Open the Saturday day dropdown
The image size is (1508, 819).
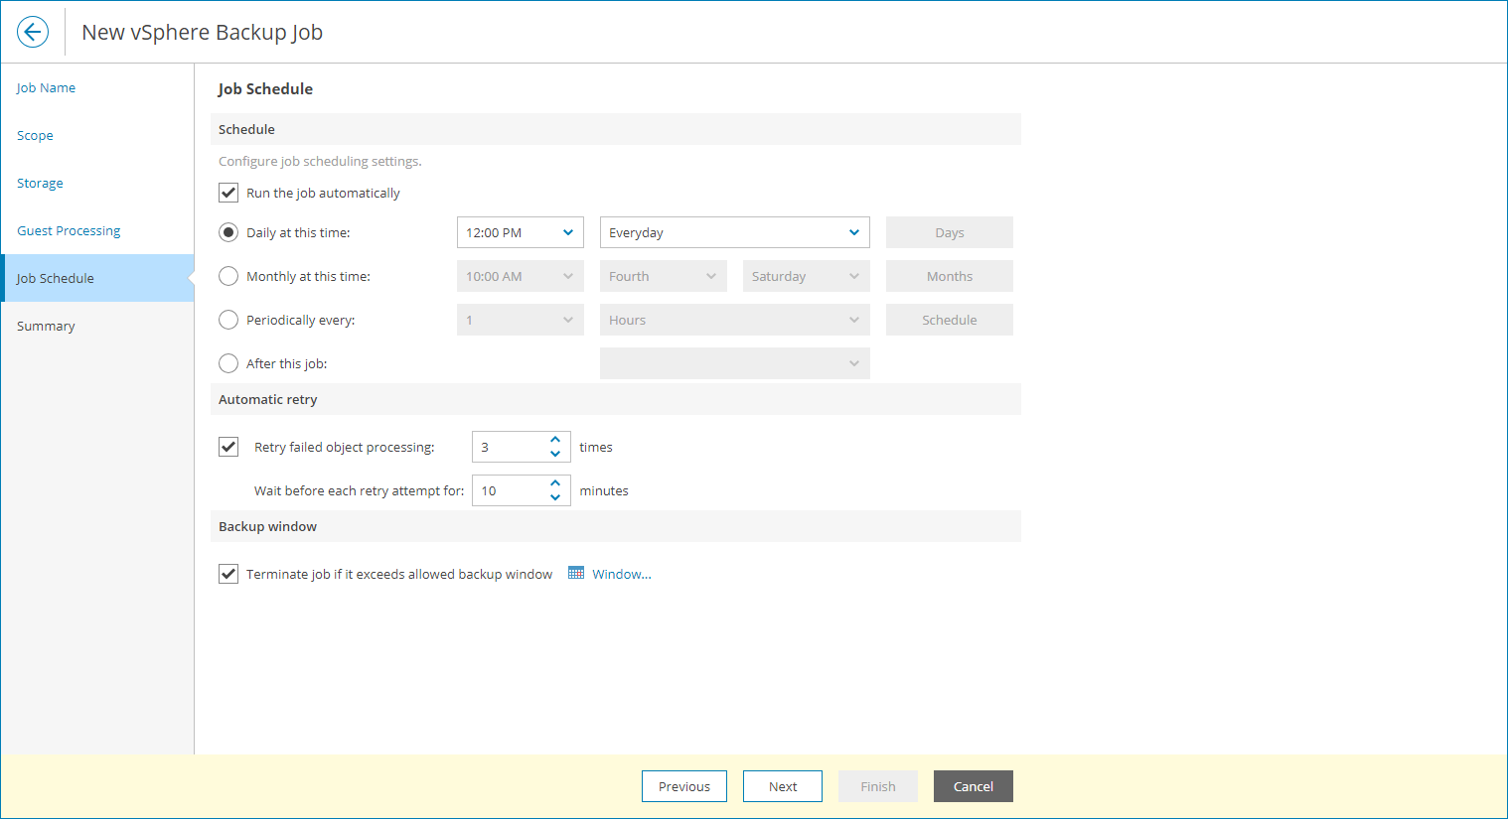point(807,276)
